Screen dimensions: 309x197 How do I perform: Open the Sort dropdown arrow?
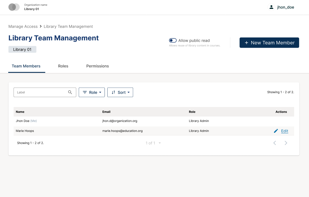tap(129, 93)
